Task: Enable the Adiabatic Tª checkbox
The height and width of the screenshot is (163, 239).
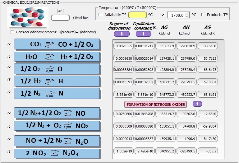Action: pyautogui.click(x=100, y=15)
